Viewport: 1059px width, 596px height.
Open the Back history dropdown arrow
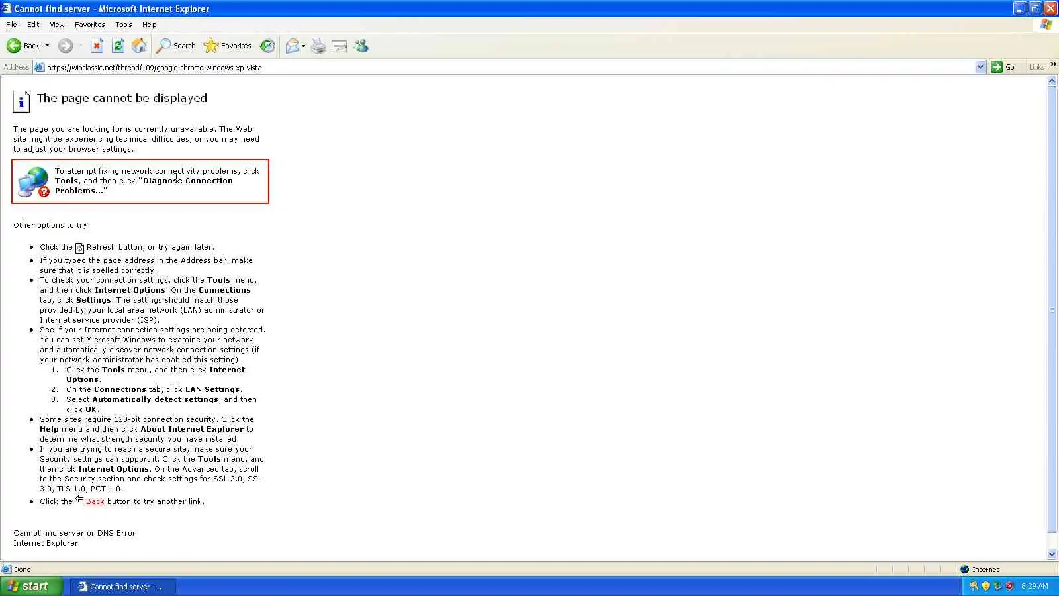pos(47,46)
